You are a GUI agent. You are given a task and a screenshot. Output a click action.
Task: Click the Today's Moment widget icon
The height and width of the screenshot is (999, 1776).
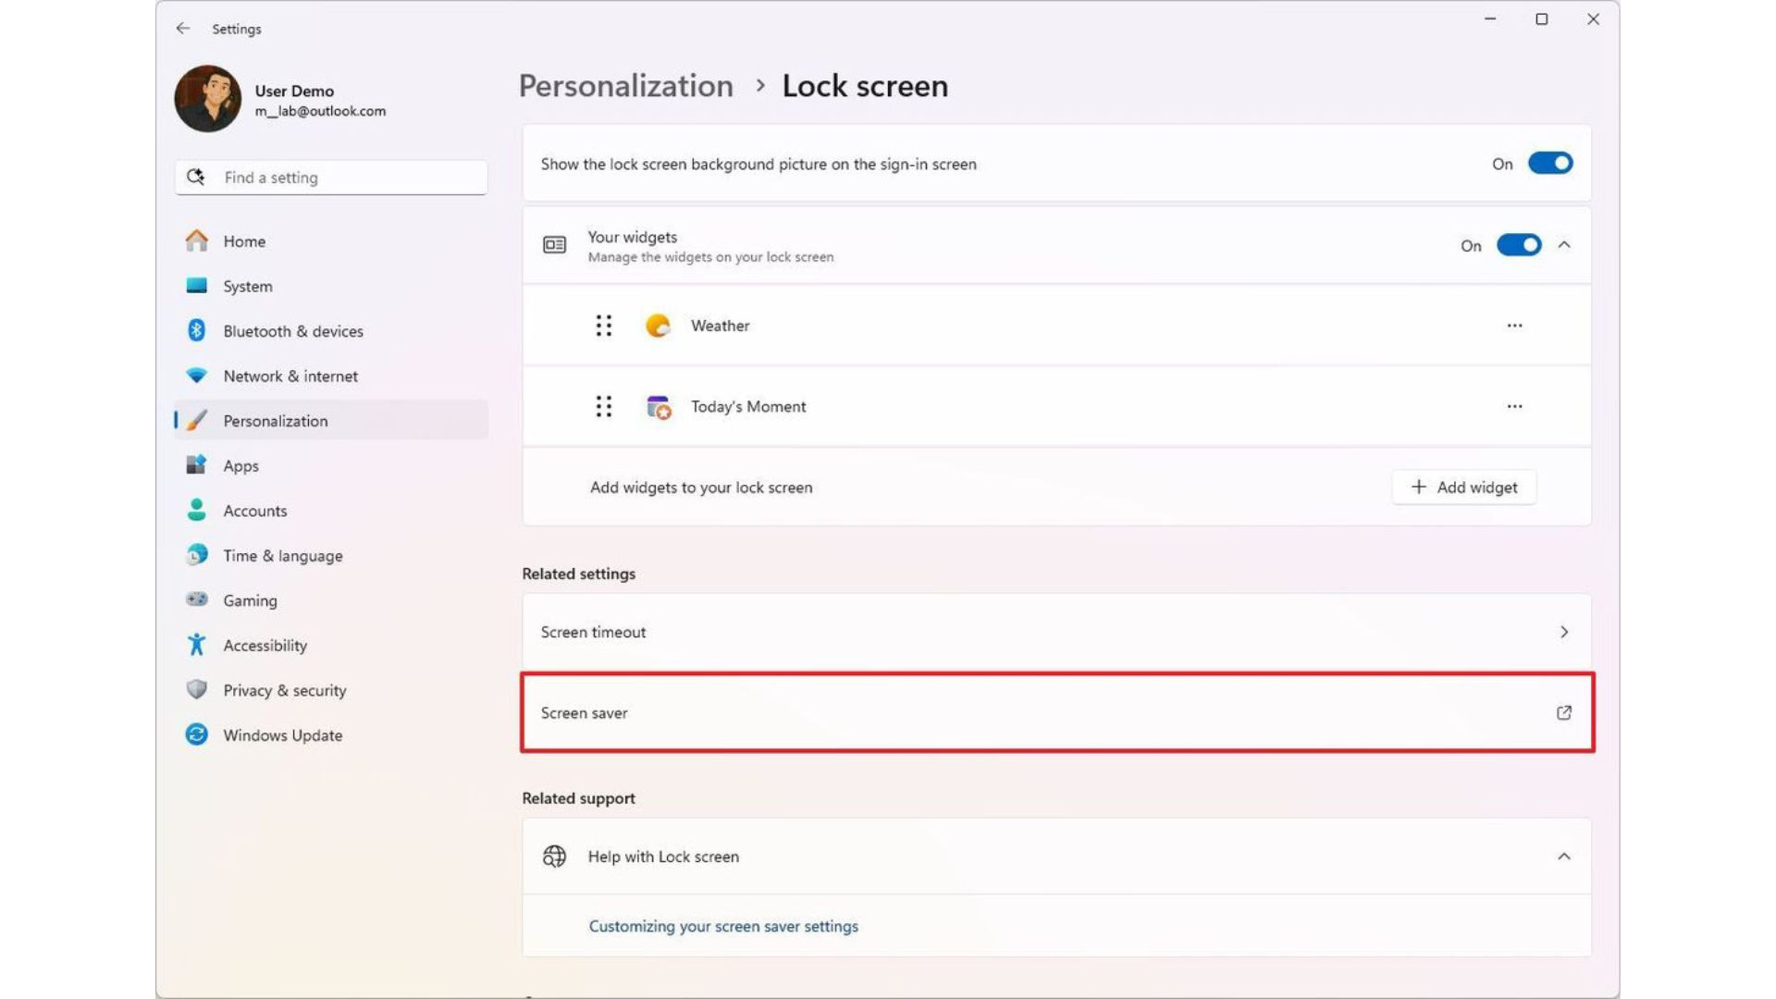[658, 406]
